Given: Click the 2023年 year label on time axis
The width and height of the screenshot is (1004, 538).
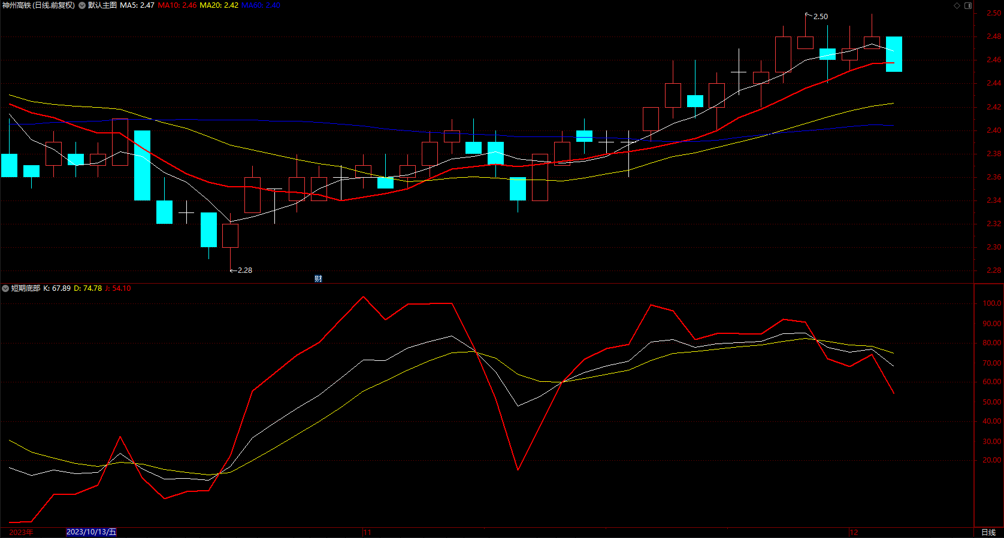Looking at the screenshot, I should click(x=21, y=532).
